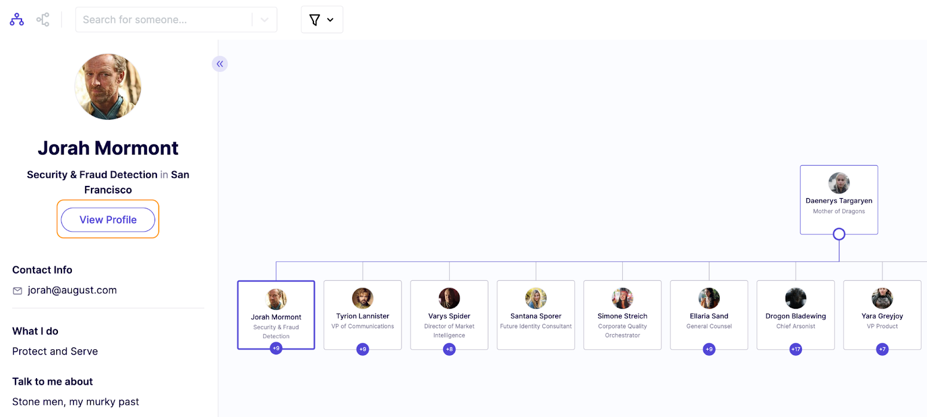Click the Mother of Dragons title

839,211
